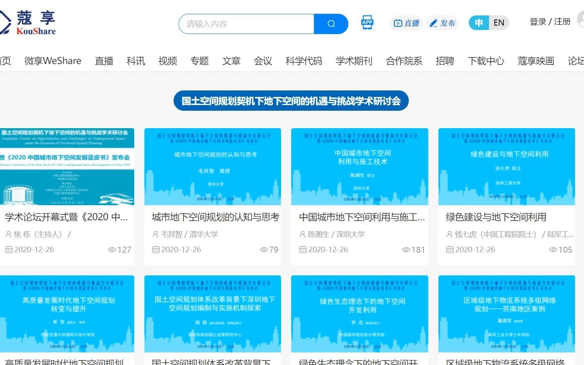Viewport: 584px width, 365px height.
Task: Click title 中国城市地下空间利用与施工...
Action: [362, 217]
